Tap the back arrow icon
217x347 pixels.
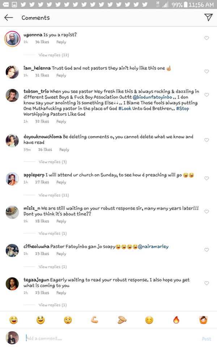9,18
